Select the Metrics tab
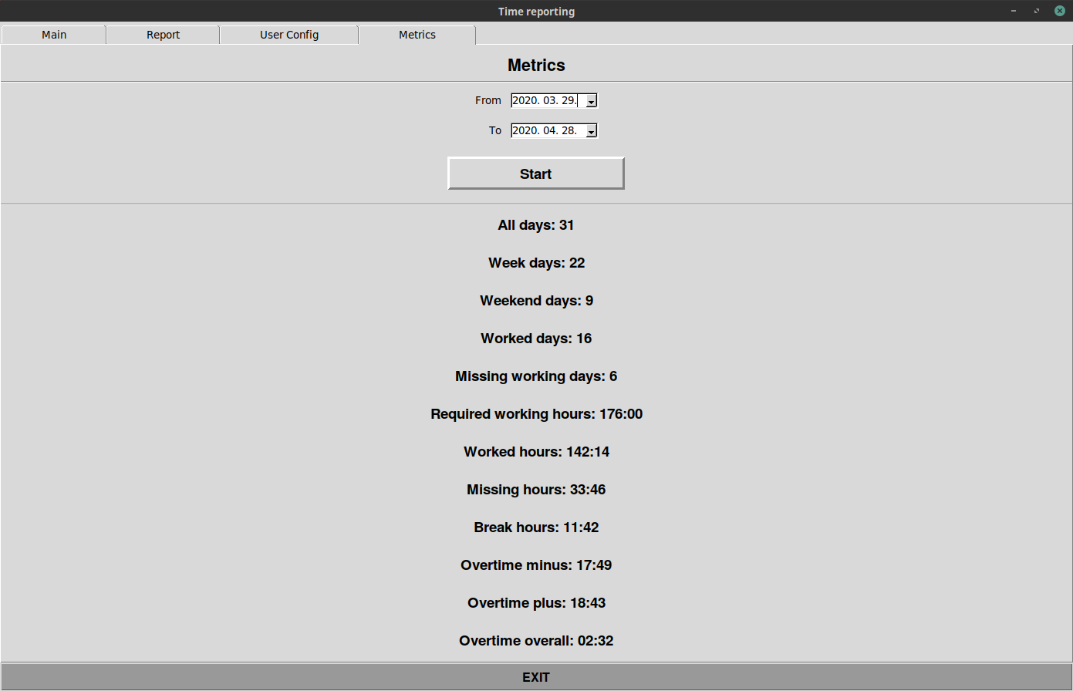This screenshot has height=691, width=1073. [x=417, y=35]
